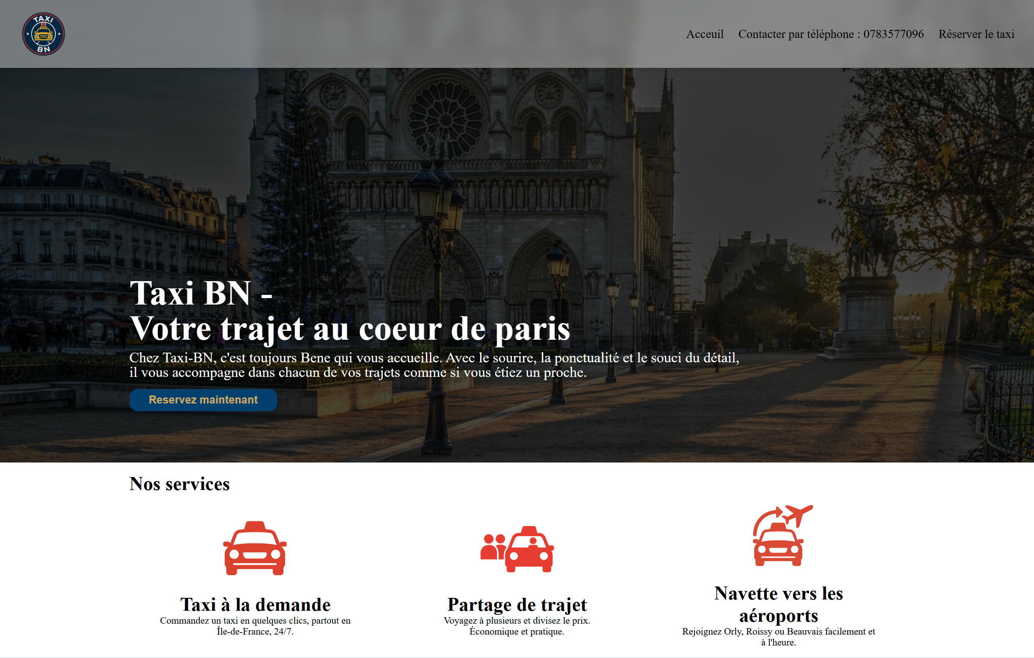The image size is (1034, 658).
Task: Click Contacter par téléphone nav link
Action: point(831,34)
